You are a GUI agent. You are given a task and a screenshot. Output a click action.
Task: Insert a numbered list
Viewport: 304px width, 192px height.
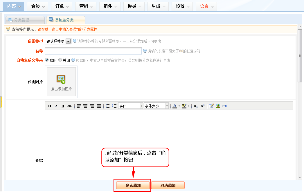coord(114,106)
